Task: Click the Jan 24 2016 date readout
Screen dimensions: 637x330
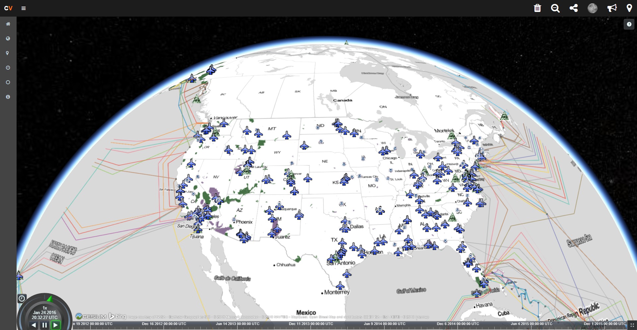Action: 44,312
